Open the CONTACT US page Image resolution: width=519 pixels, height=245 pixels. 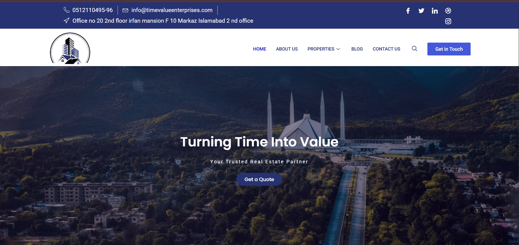click(386, 49)
